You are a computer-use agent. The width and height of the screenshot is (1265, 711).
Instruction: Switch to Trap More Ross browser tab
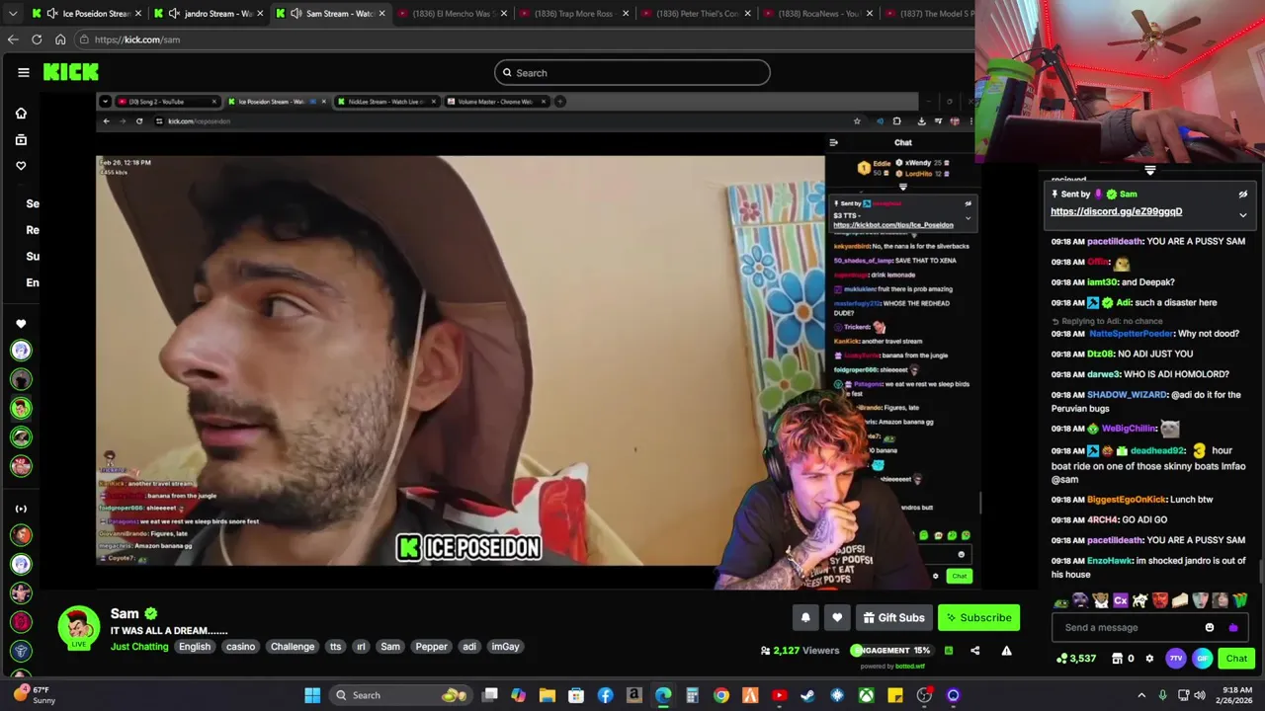(x=573, y=14)
